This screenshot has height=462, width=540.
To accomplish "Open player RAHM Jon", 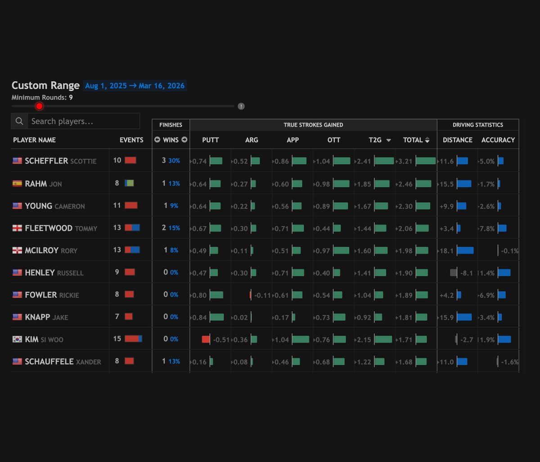I will (x=43, y=183).
